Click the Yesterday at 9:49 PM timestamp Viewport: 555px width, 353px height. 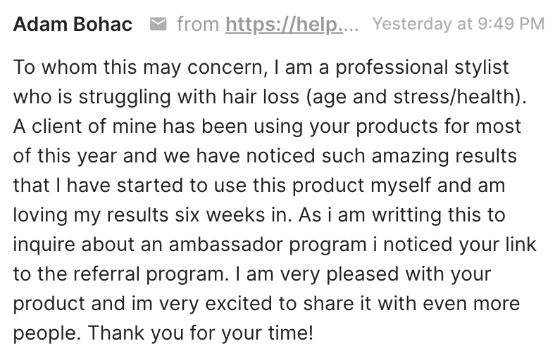click(x=459, y=24)
